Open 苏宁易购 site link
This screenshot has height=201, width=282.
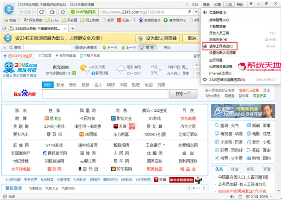[121, 169]
